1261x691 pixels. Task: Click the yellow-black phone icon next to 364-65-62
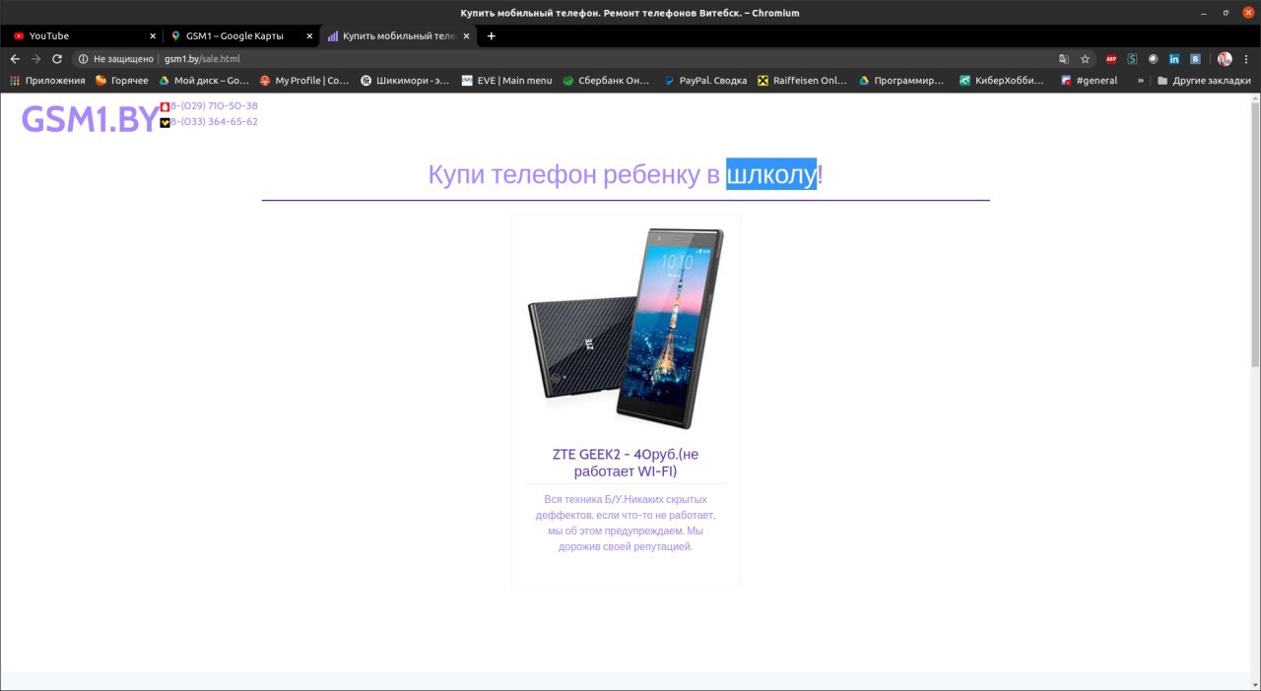pyautogui.click(x=165, y=122)
